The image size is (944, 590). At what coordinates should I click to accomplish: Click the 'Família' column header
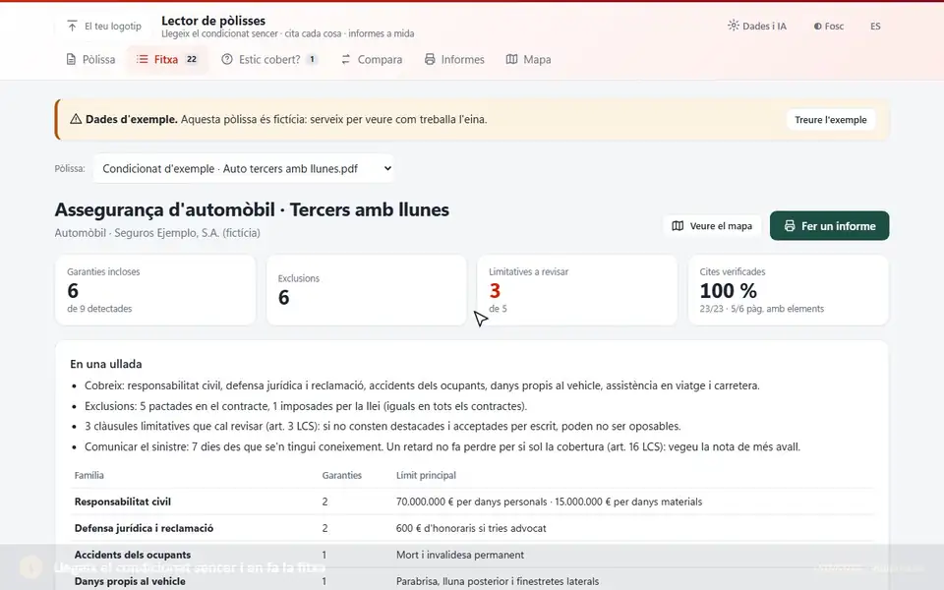[x=89, y=475]
